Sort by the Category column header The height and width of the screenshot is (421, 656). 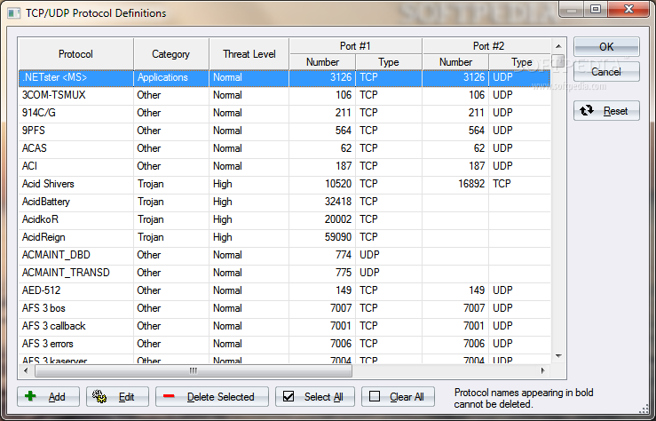(170, 54)
